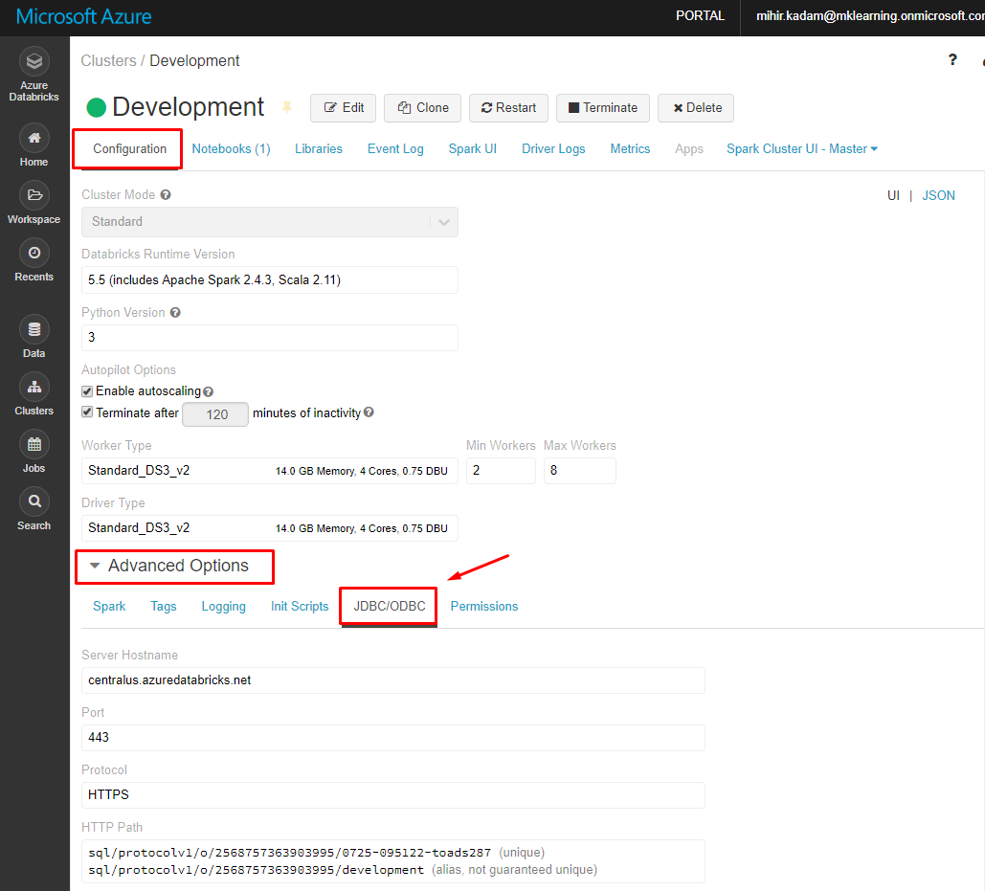Click the HTTP Path unique value line
985x891 pixels.
click(x=317, y=853)
